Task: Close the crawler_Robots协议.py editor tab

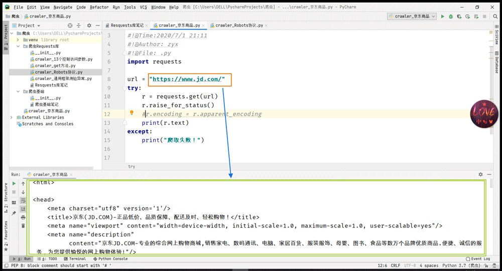Action: pyautogui.click(x=266, y=26)
